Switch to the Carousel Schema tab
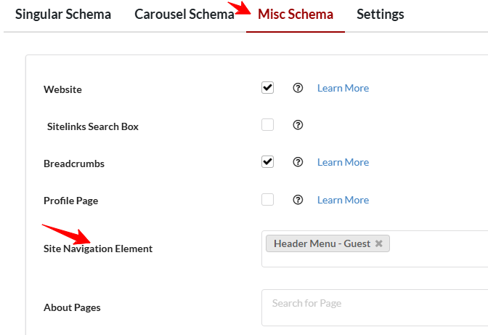Image resolution: width=488 pixels, height=335 pixels. [x=184, y=15]
